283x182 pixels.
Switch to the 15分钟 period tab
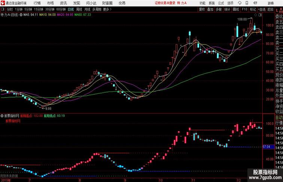[x=39, y=9]
